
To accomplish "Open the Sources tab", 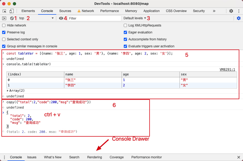I will pos(65,11).
